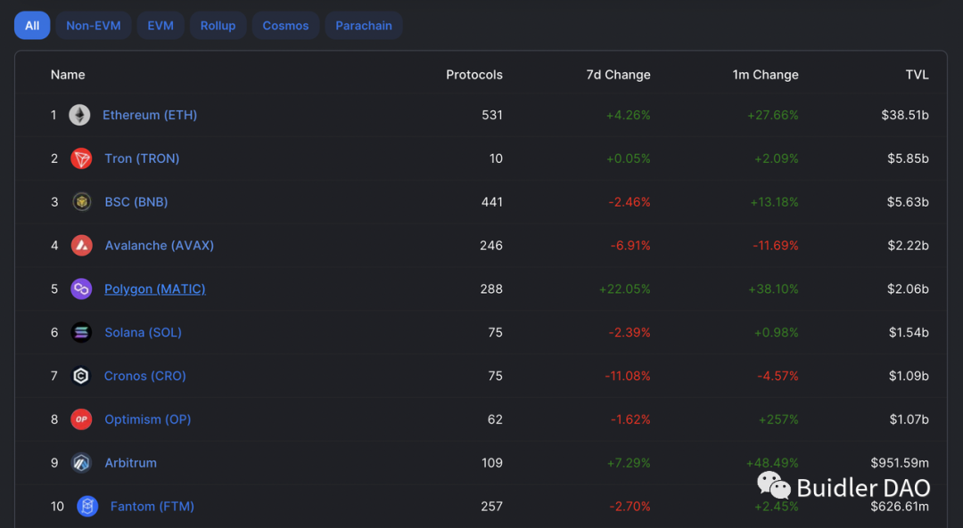
Task: Click Polygon TVL value $2.06b
Action: [908, 288]
